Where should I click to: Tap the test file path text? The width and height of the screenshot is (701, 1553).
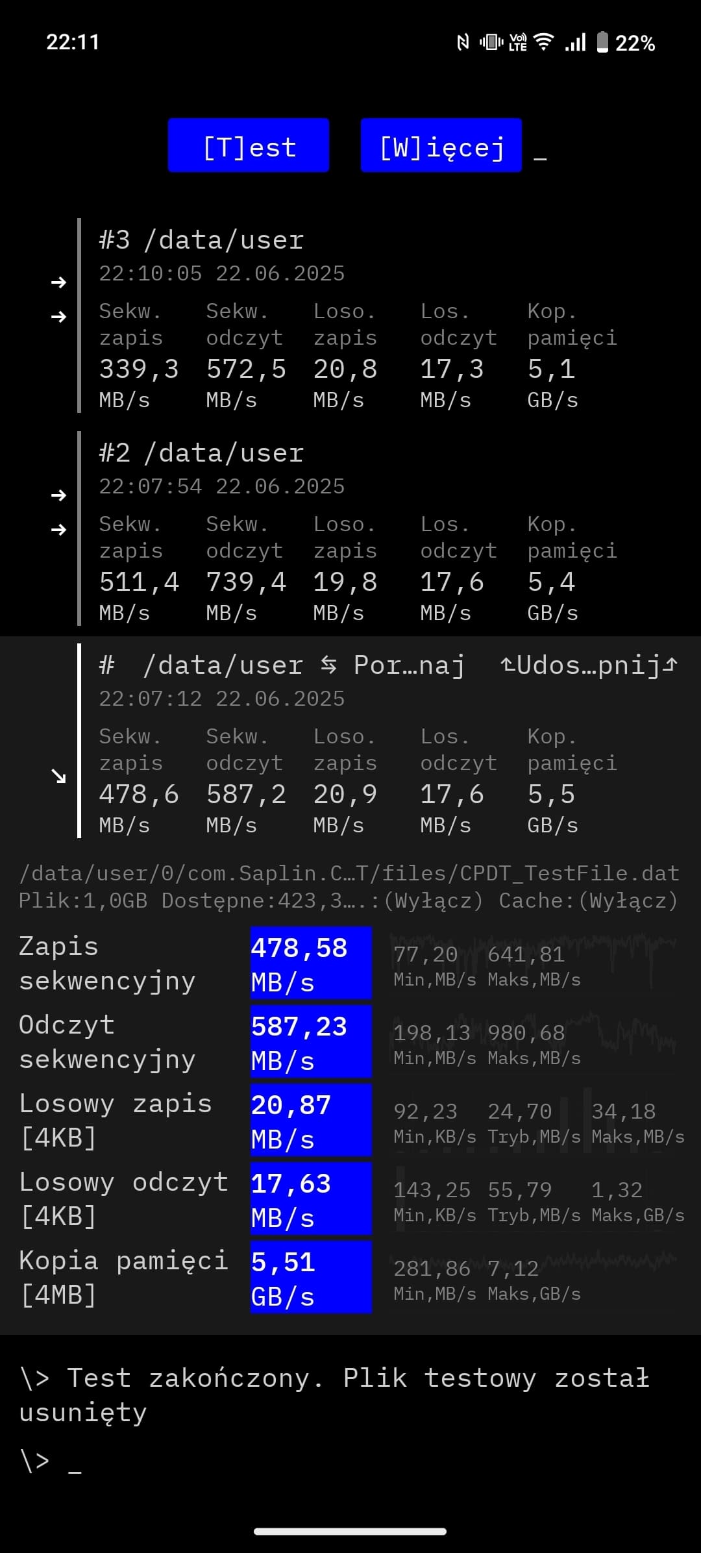click(x=349, y=873)
